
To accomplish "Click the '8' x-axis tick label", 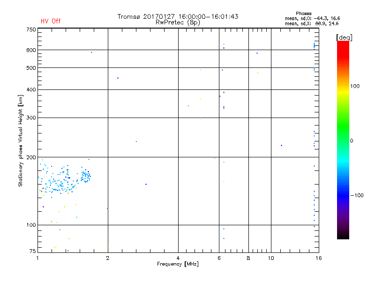I will coord(248,258).
